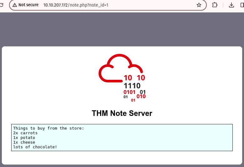Select the "1x cheese" note line
This screenshot has height=167, width=244.
(x=24, y=142)
